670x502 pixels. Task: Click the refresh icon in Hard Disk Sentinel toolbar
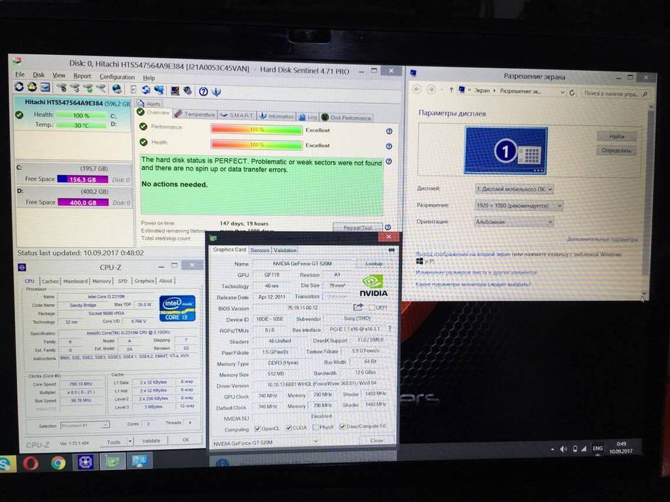click(x=19, y=87)
